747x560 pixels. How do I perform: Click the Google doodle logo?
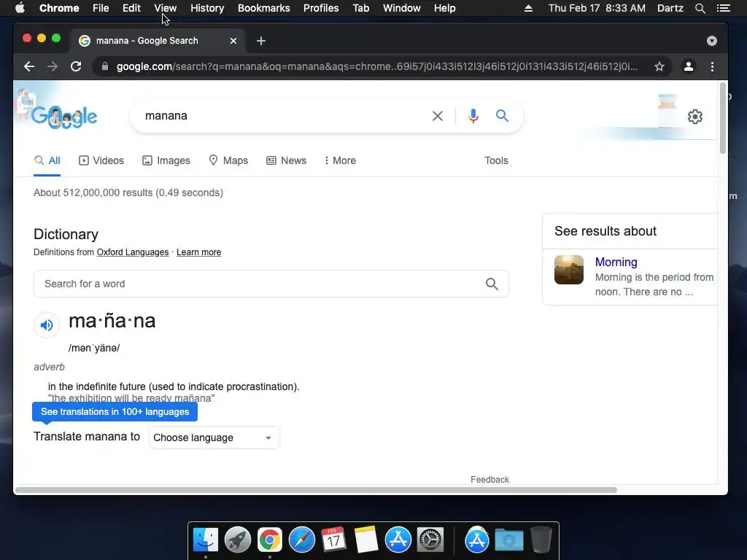tap(64, 117)
